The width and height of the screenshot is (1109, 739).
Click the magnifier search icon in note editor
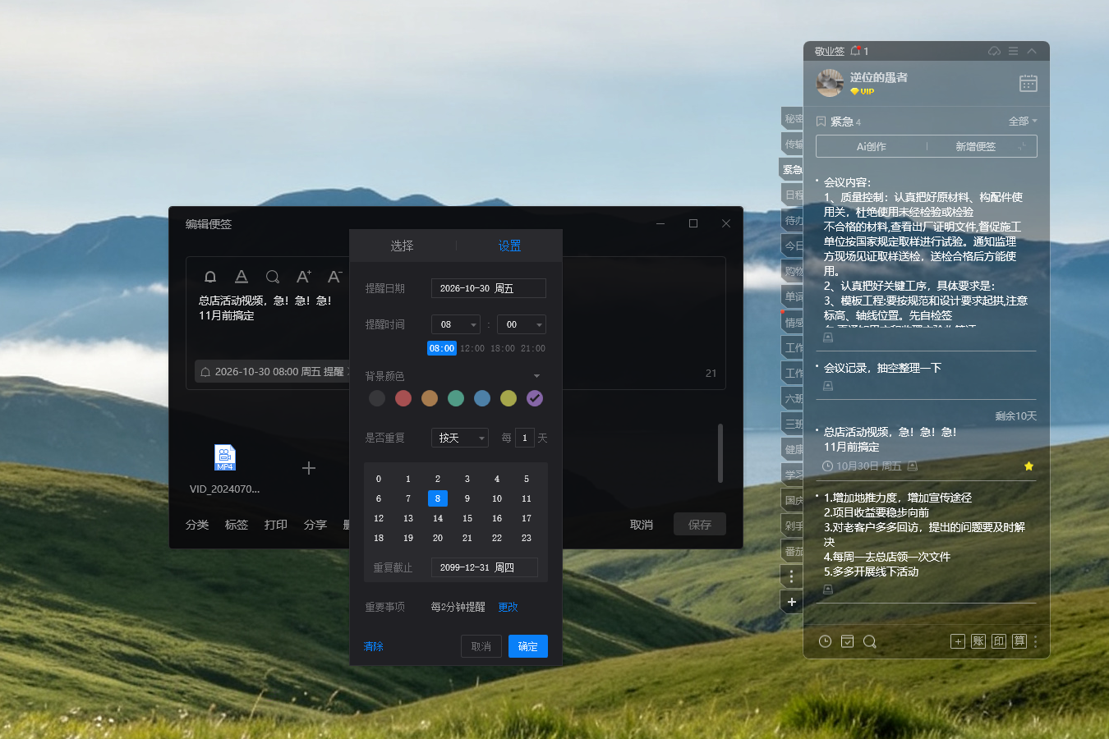[x=273, y=277]
